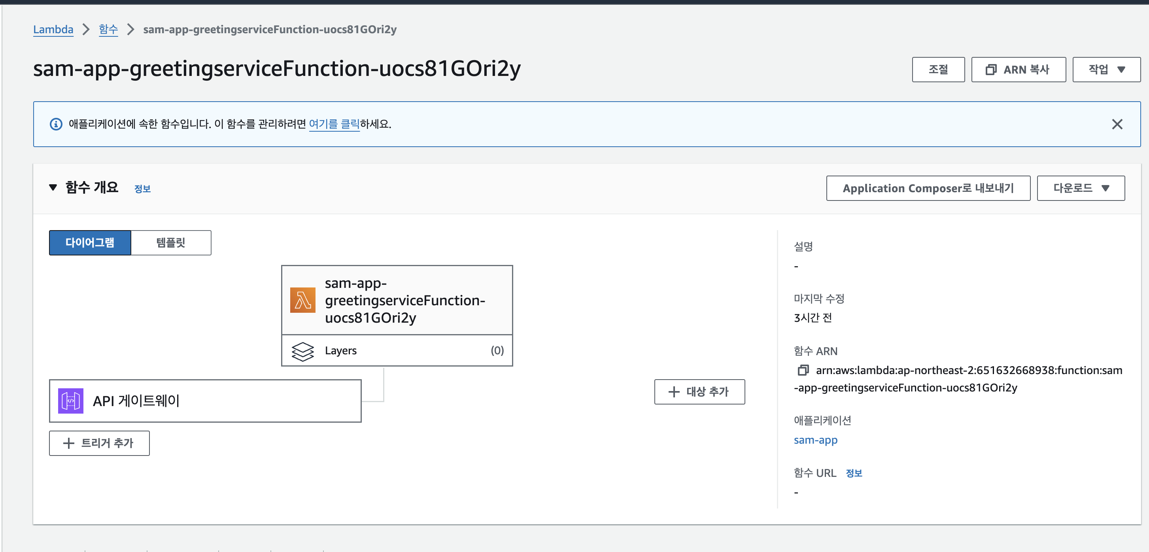Click the 애플리케이션 label
The height and width of the screenshot is (552, 1149).
click(822, 420)
